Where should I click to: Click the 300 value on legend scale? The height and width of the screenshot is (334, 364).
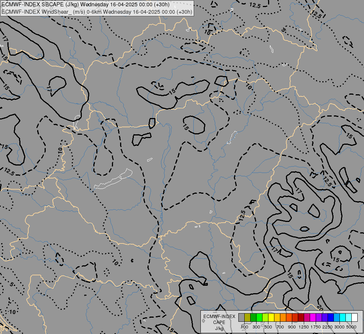(256, 327)
